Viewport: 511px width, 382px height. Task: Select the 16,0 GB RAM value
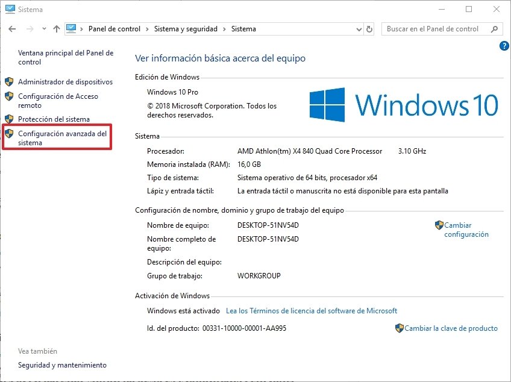tap(249, 164)
